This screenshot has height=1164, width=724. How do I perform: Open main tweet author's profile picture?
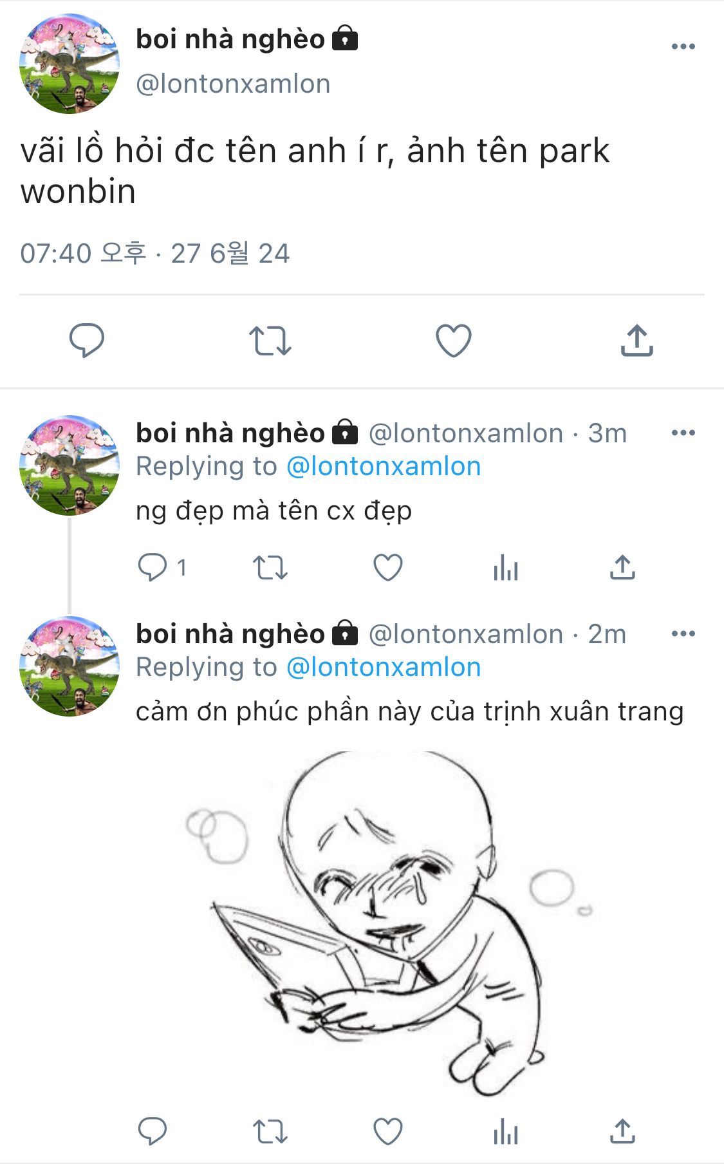coord(70,63)
